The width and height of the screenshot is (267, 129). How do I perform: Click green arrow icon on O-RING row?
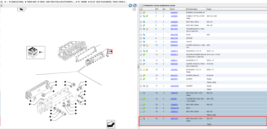pos(147,16)
